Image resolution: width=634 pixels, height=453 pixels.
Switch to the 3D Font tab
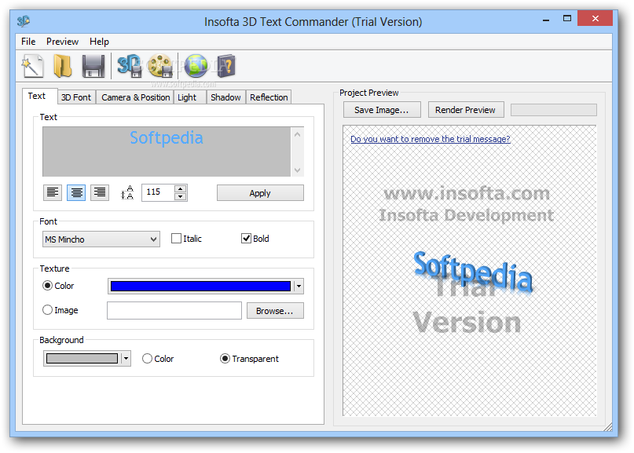(x=76, y=97)
